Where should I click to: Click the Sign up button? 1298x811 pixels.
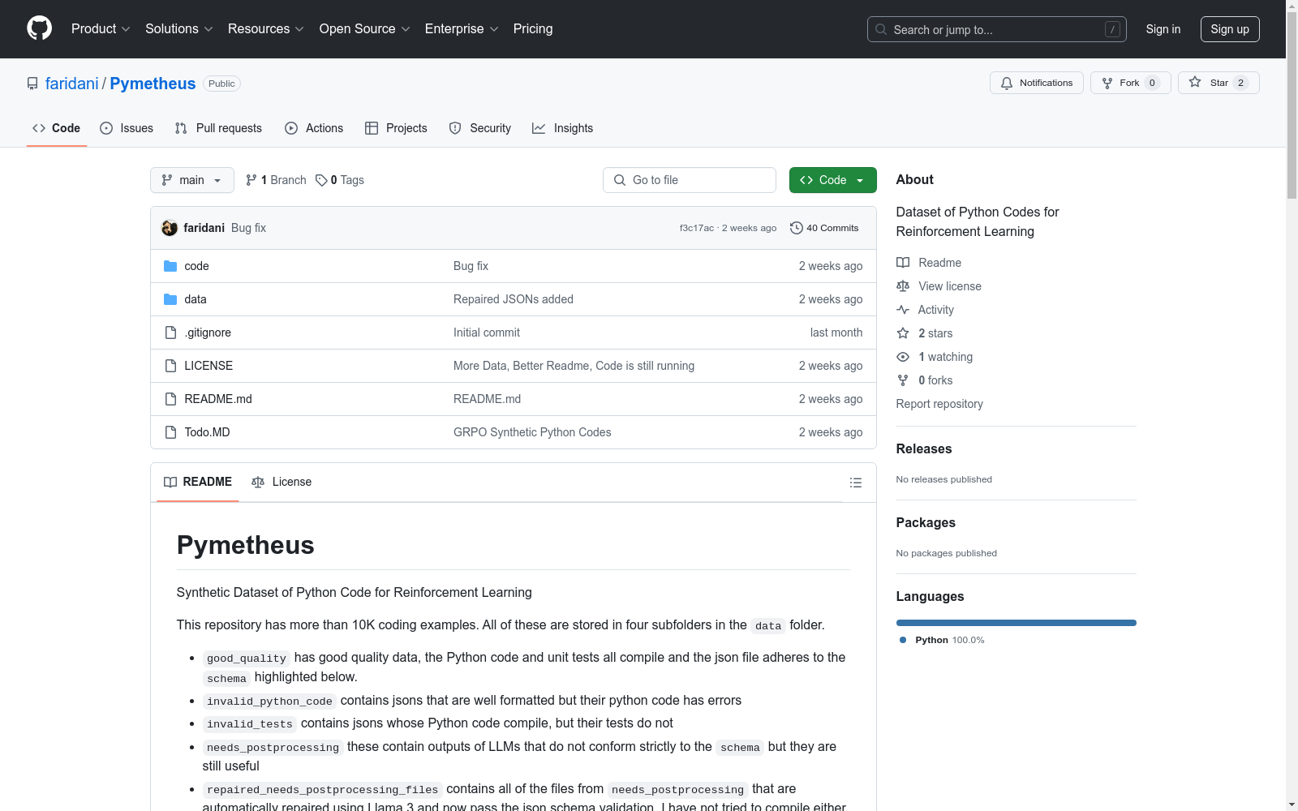[1230, 29]
